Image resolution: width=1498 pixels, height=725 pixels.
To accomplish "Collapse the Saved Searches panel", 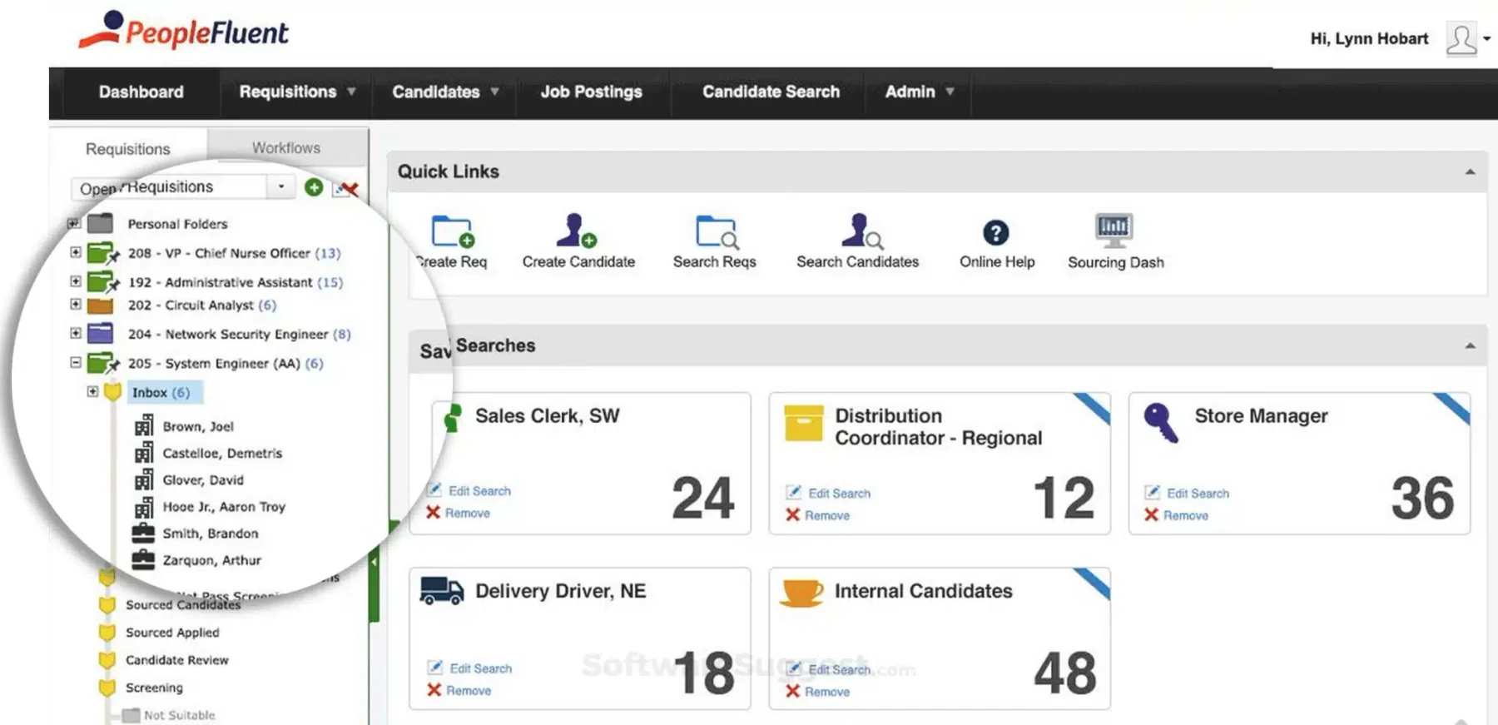I will pyautogui.click(x=1471, y=346).
